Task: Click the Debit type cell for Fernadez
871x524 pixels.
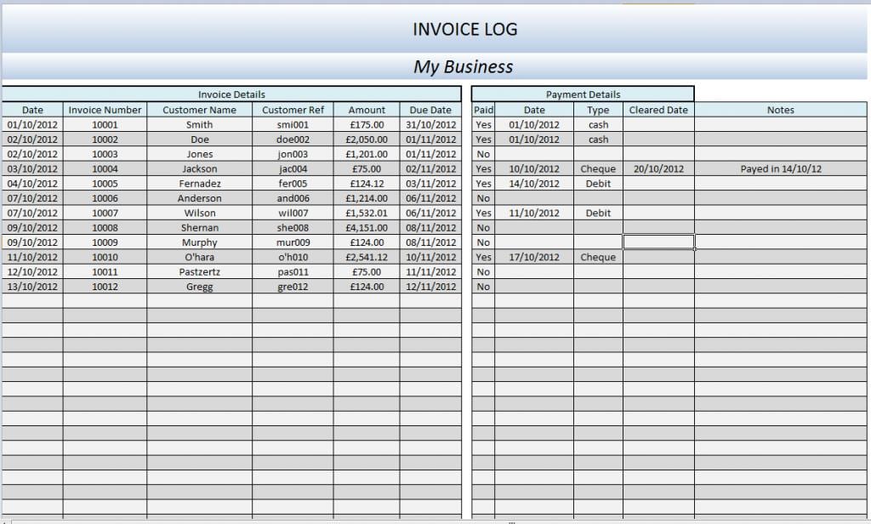Action: coord(597,183)
